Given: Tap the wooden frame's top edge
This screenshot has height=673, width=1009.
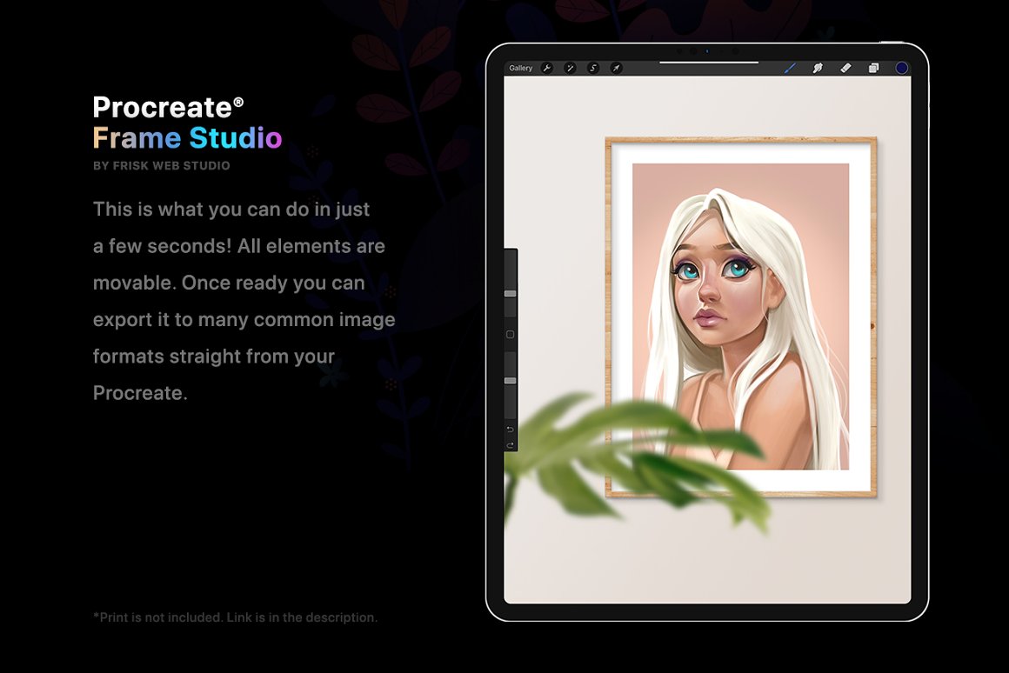Looking at the screenshot, I should (740, 140).
